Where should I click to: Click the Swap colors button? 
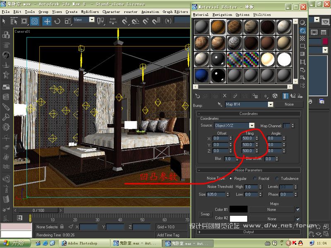205,214
